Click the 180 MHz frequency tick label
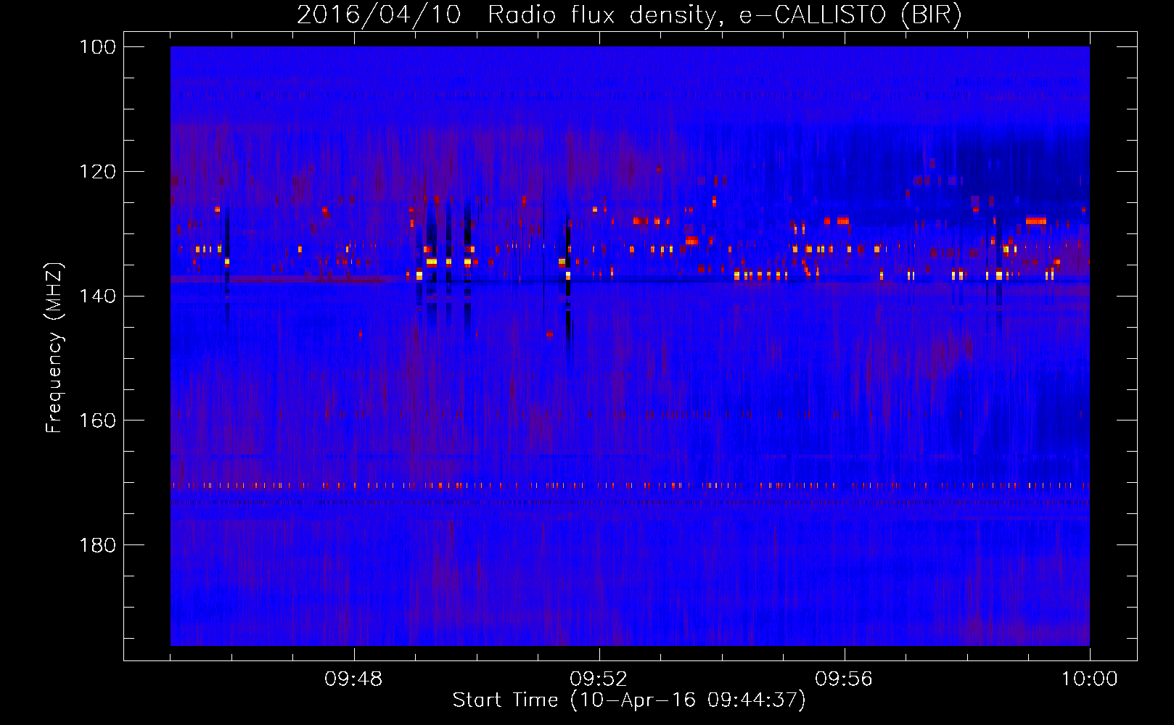This screenshot has height=725, width=1174. 98,545
